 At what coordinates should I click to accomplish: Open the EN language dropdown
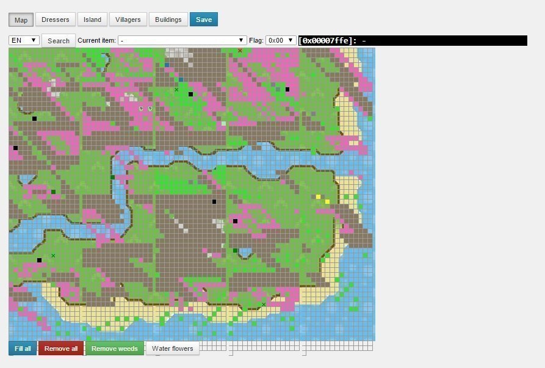pos(24,40)
